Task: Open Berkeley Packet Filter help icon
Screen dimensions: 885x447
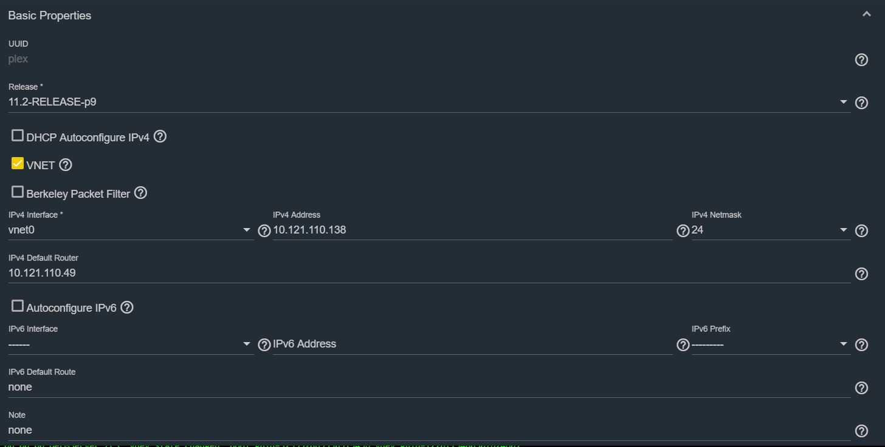Action: [140, 193]
